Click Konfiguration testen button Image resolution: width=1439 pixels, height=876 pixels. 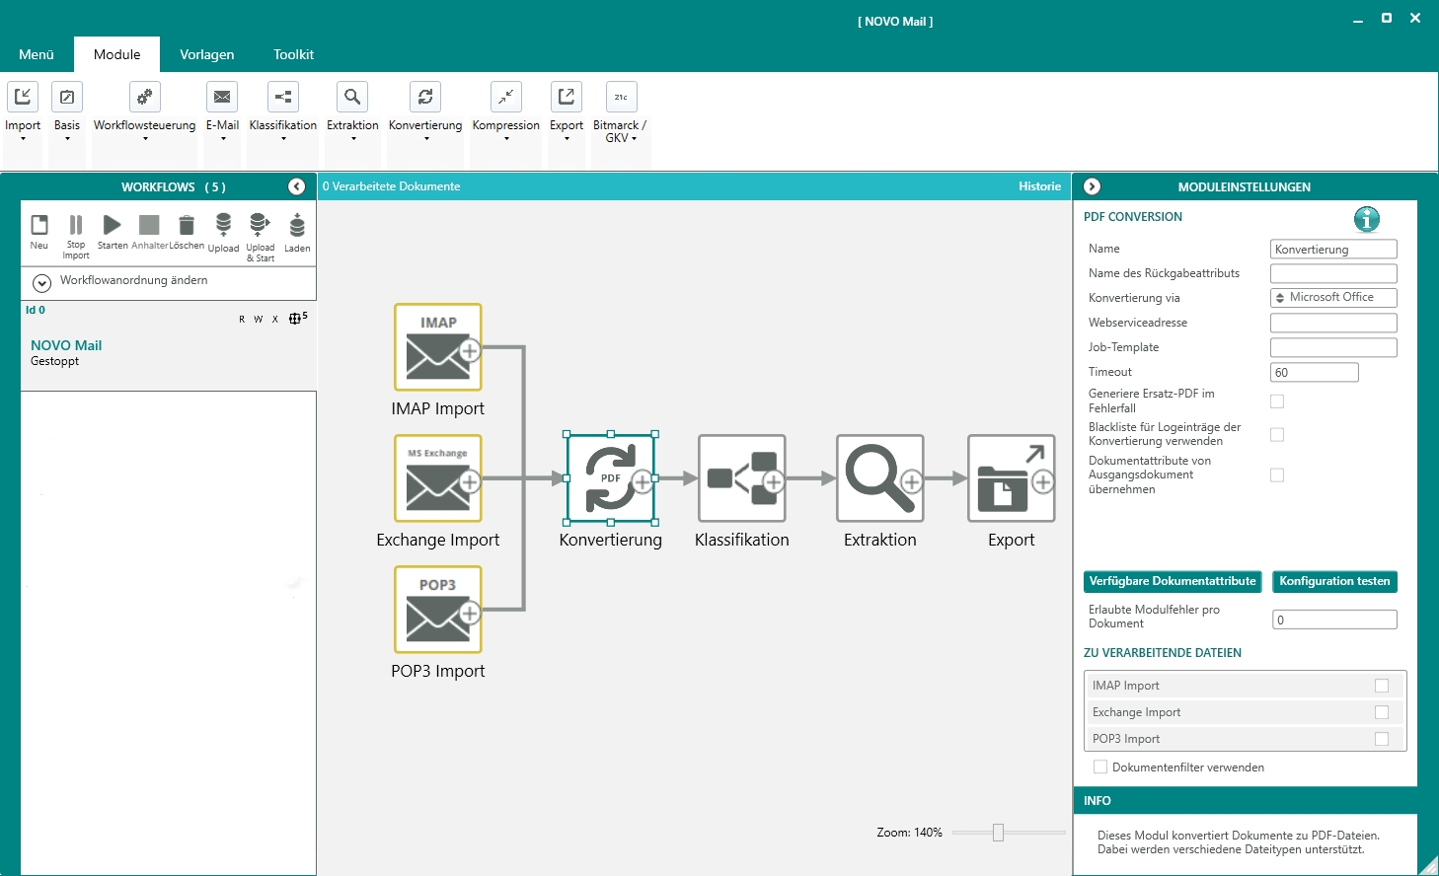(1334, 582)
